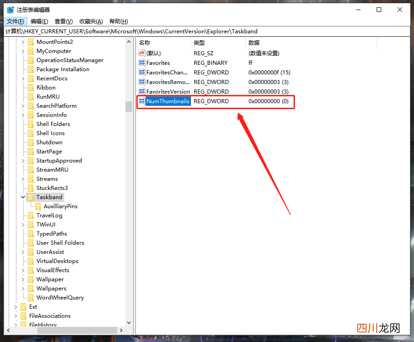The height and width of the screenshot is (342, 414).
Task: Click the Ribbon folder icon
Action: (31, 88)
